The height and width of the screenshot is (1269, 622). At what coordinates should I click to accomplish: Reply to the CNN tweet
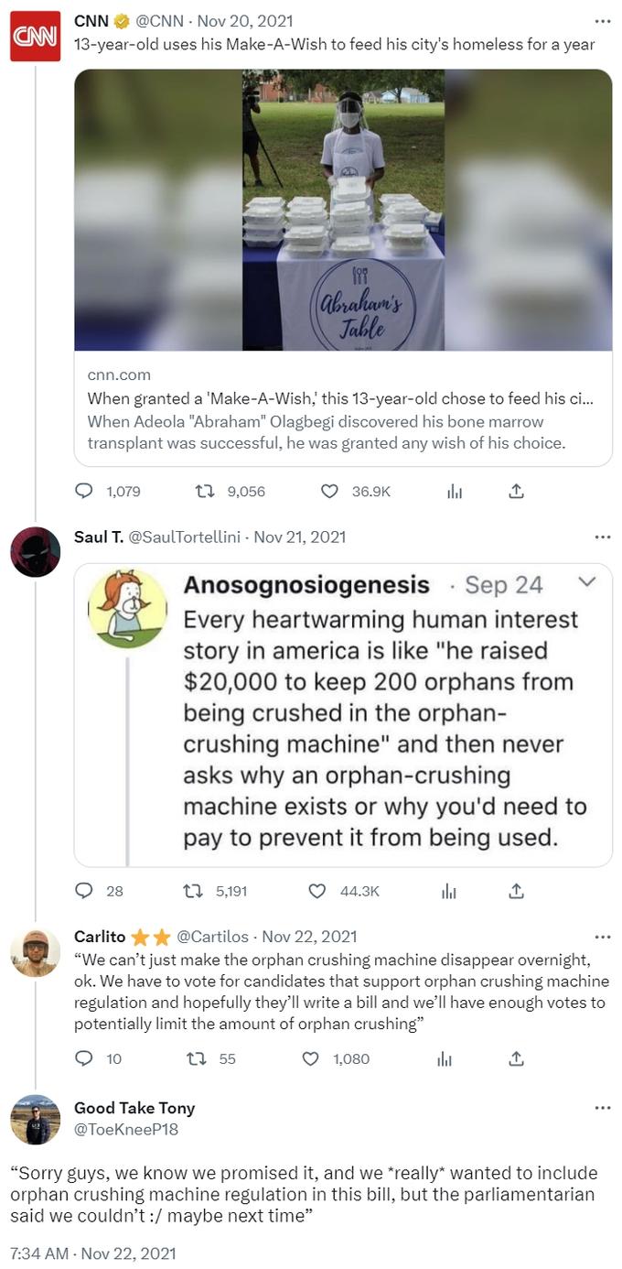click(84, 492)
